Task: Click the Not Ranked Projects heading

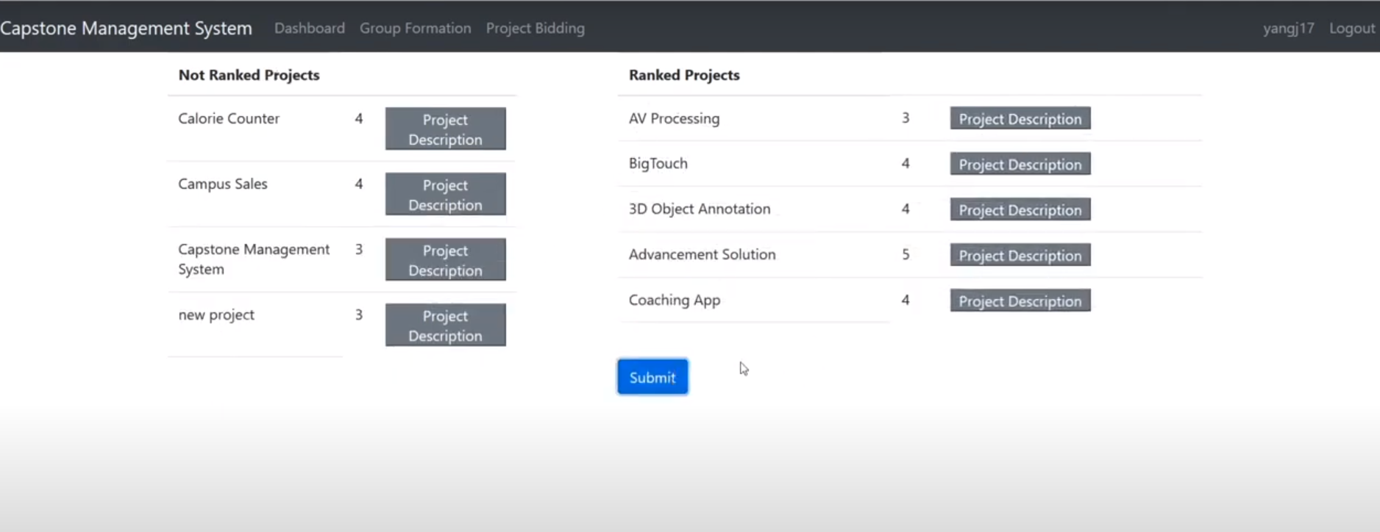Action: [249, 75]
